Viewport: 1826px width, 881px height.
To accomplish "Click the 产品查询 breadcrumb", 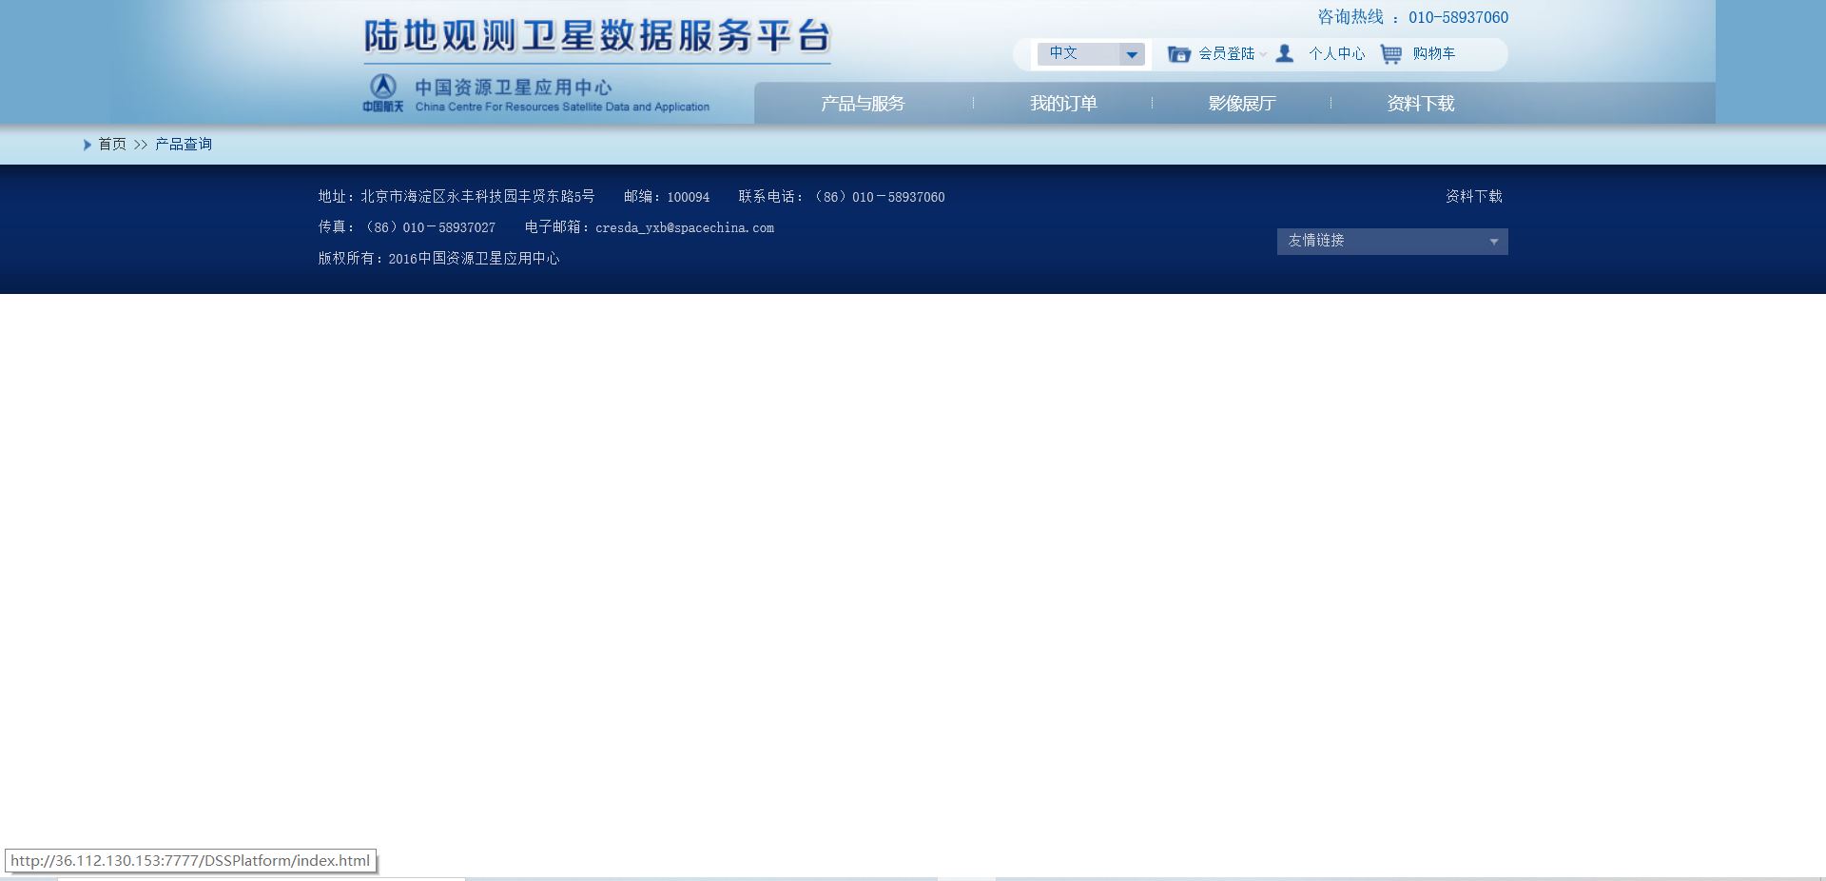I will [184, 145].
